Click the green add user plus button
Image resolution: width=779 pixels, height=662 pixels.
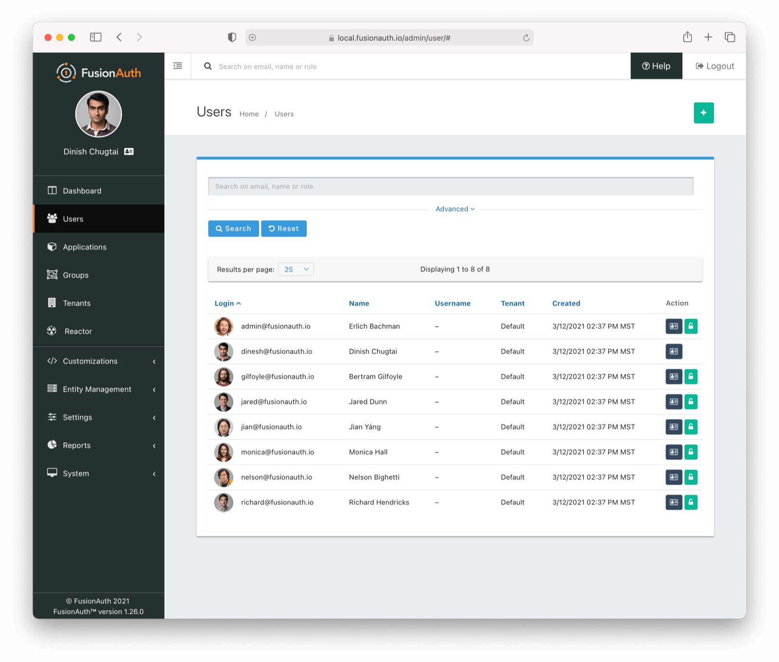pos(703,113)
